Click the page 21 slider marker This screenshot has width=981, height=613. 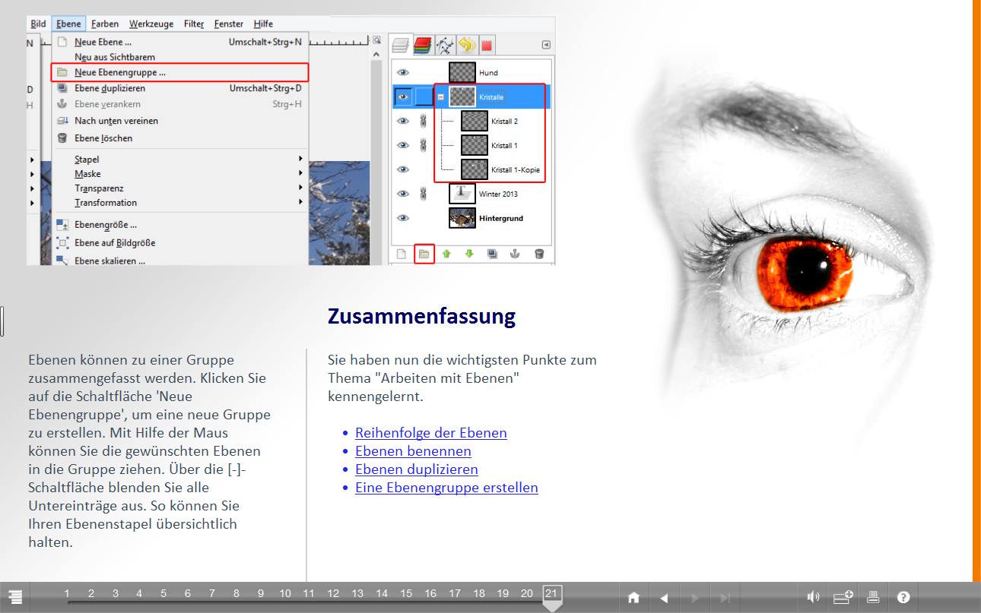click(x=552, y=596)
